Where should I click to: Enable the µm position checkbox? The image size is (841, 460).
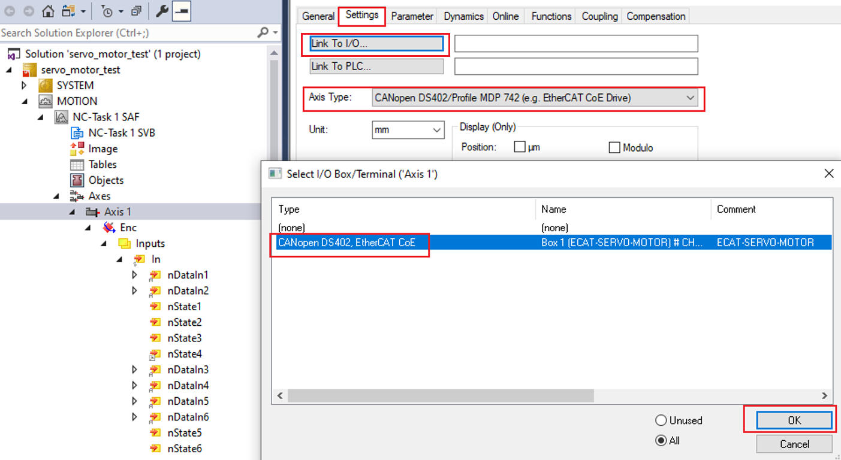(520, 147)
